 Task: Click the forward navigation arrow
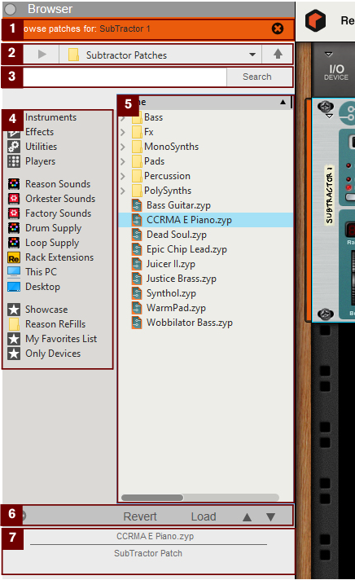[x=42, y=55]
